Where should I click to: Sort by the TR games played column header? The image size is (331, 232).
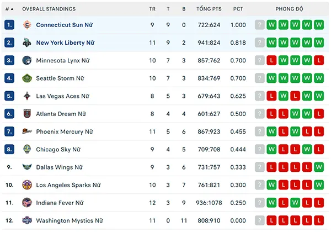pyautogui.click(x=152, y=9)
